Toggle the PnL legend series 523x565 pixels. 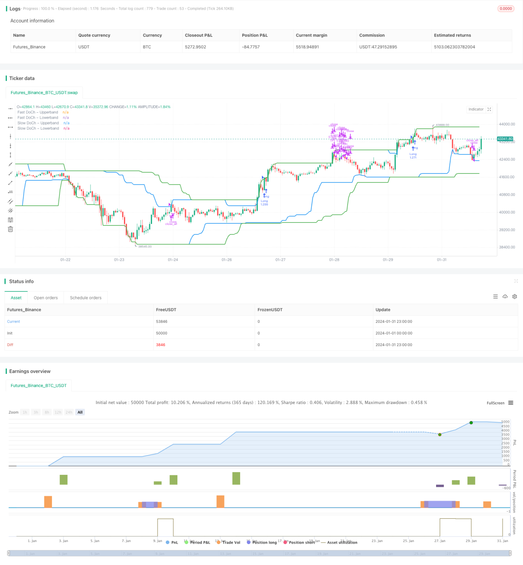pyautogui.click(x=172, y=542)
